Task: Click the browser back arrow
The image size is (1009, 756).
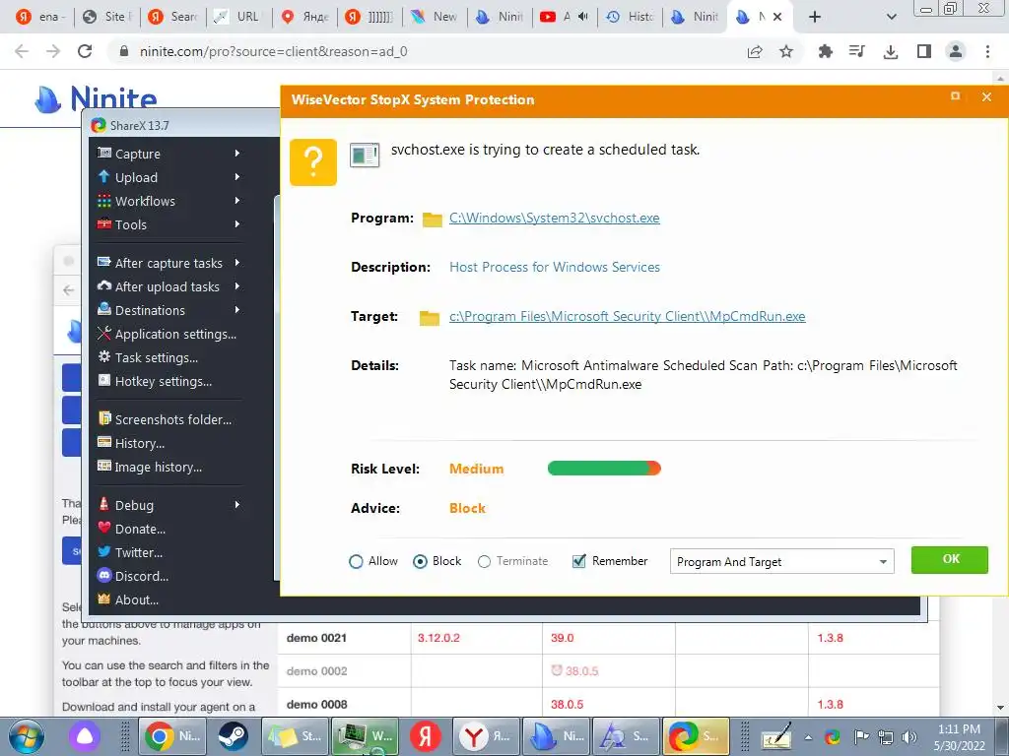Action: tap(22, 51)
